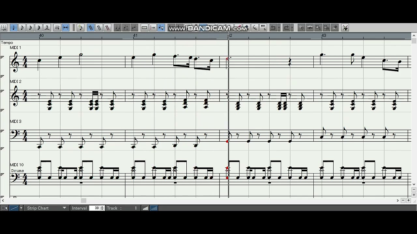This screenshot has height=234, width=417.
Task: Click the horizontal scrollbar thumb
Action: point(84,201)
